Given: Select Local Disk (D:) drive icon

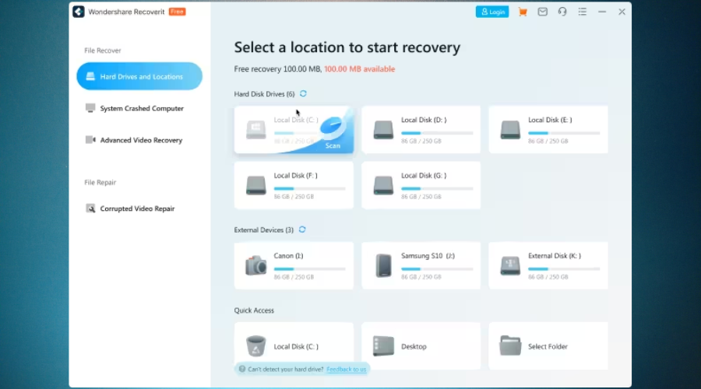Looking at the screenshot, I should (383, 130).
